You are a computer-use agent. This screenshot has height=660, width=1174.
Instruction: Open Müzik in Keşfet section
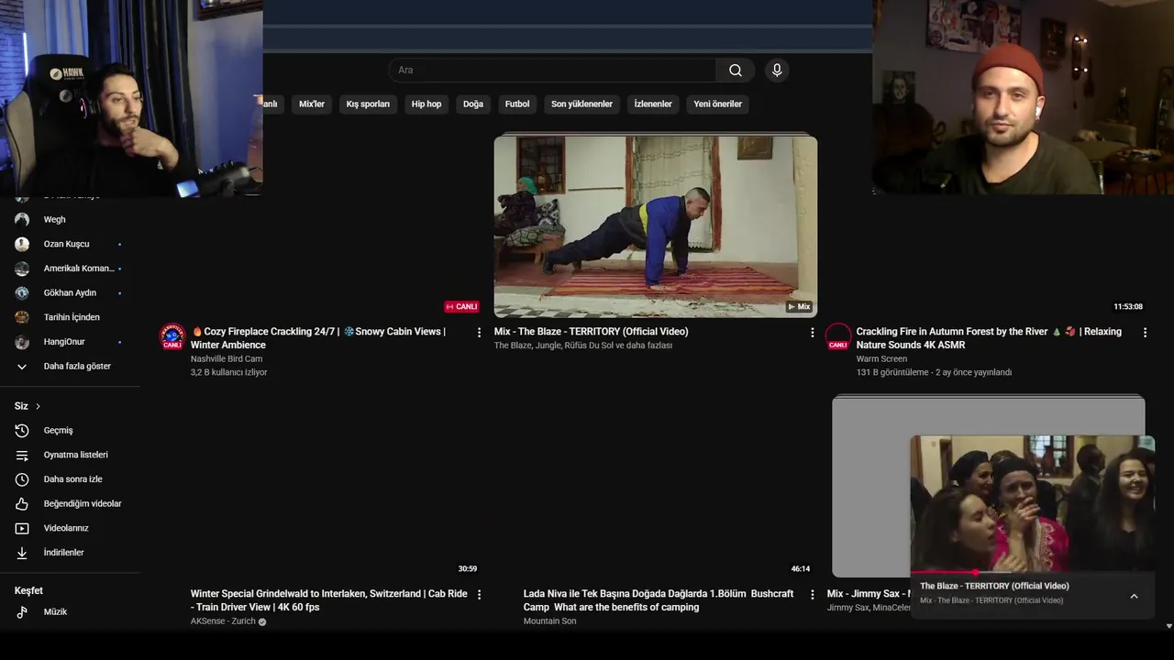pyautogui.click(x=55, y=612)
